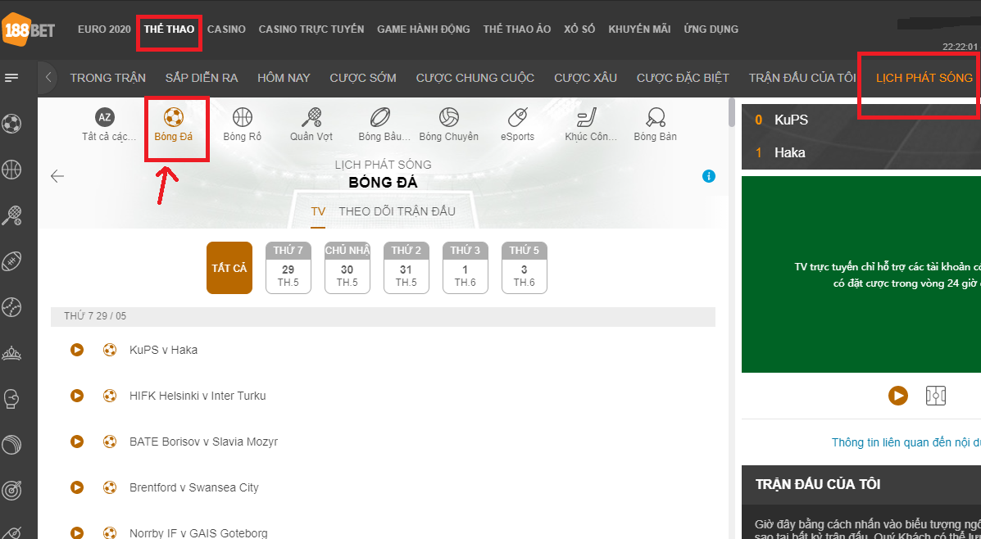Viewport: 981px width, 539px height.
Task: Select the baseball icon in the left sidebar
Action: coord(12,307)
